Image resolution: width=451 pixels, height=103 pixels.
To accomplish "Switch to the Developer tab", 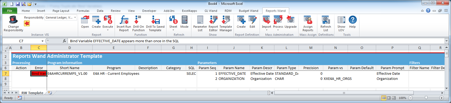I will 149,11.
